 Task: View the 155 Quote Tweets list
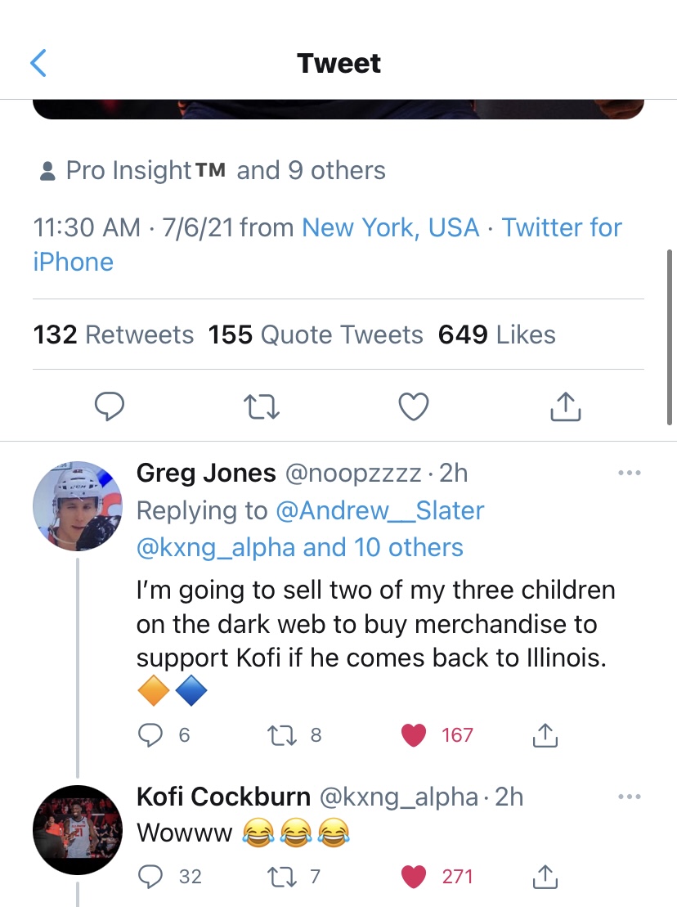(x=316, y=335)
